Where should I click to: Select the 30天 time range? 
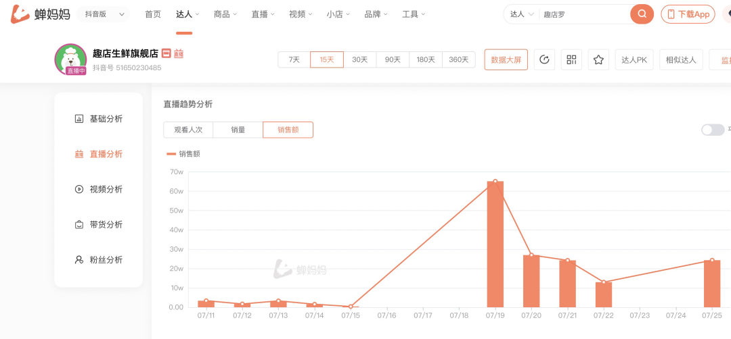[359, 59]
